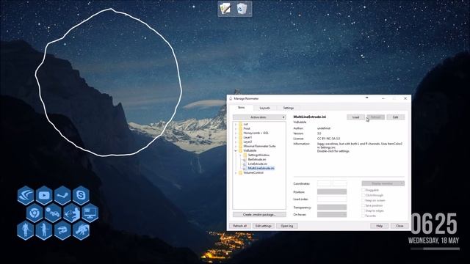Open the Recycle Bin in top dock
The width and height of the screenshot is (470, 264).
click(x=242, y=8)
